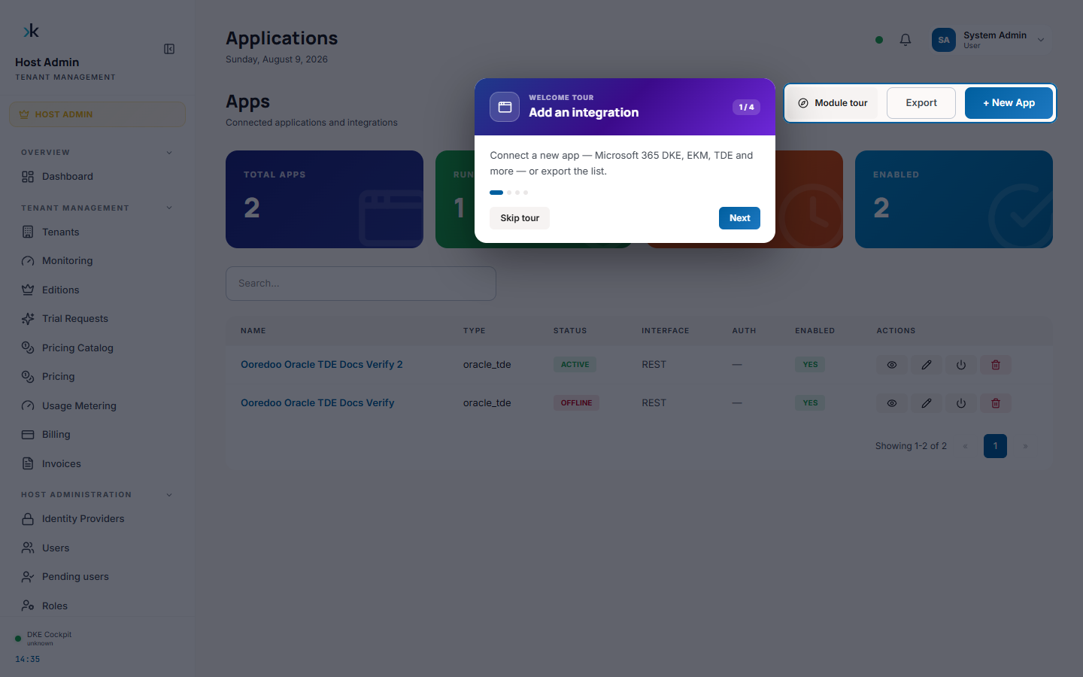
Task: View details of offline Ooredoo Oracle TDE Docs Verify
Action: click(891, 403)
